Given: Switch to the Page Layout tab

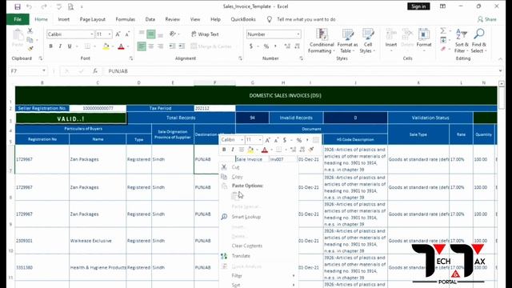Looking at the screenshot, I should [x=93, y=19].
